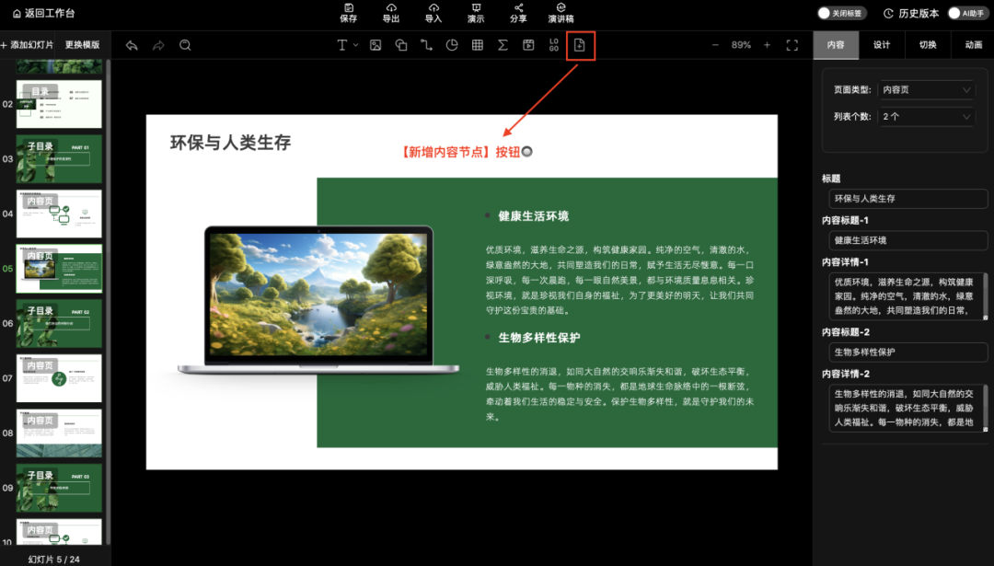Expand the text tool dropdown next to T
The image size is (994, 566).
(x=357, y=44)
